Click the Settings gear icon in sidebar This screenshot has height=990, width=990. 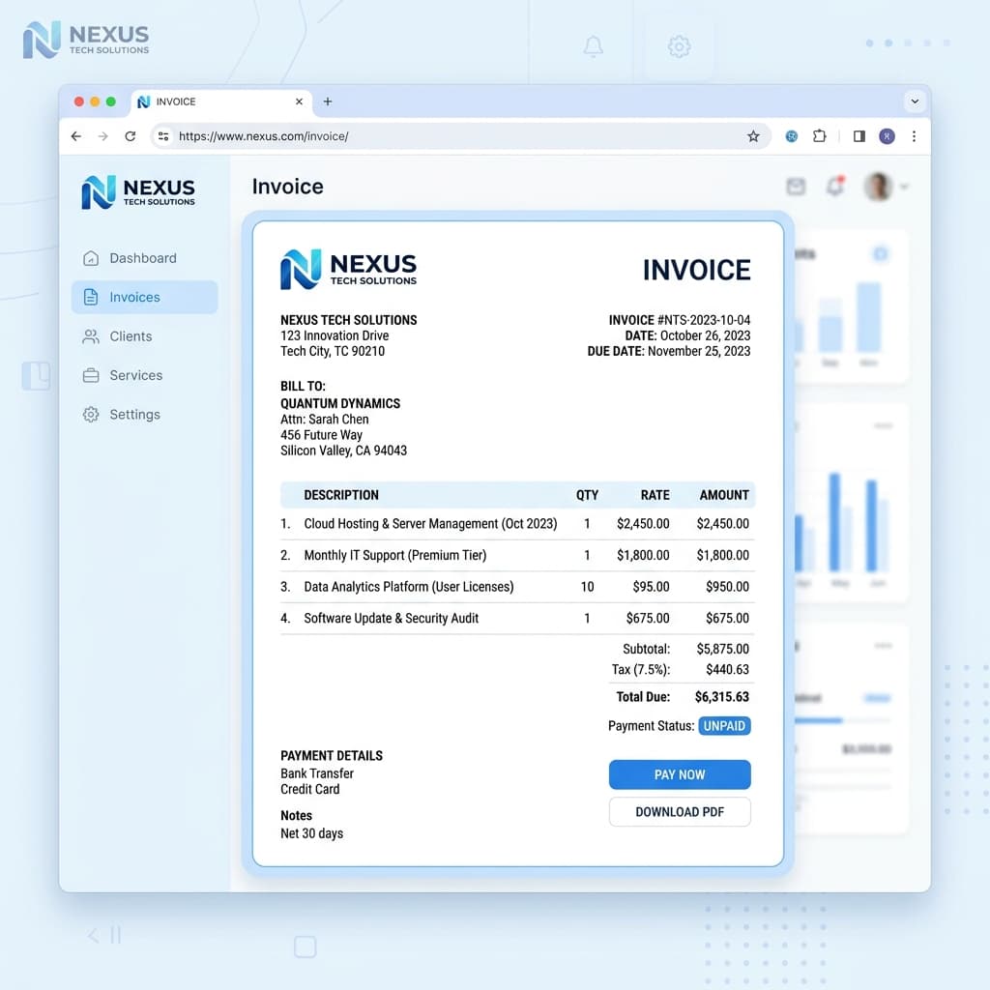pyautogui.click(x=91, y=415)
